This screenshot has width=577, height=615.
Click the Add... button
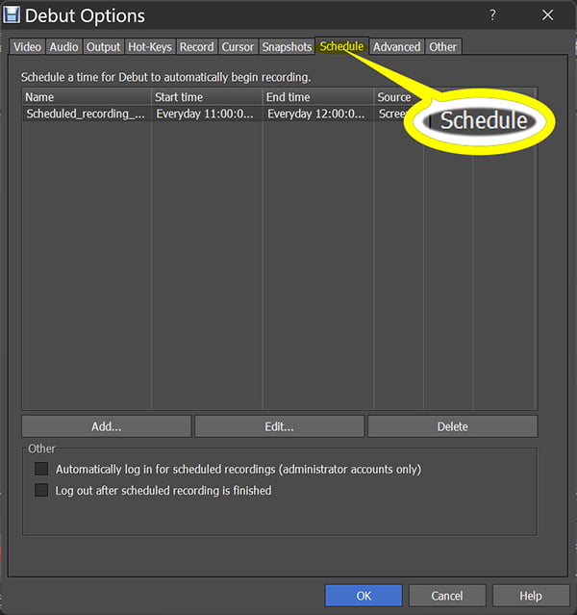coord(107,426)
